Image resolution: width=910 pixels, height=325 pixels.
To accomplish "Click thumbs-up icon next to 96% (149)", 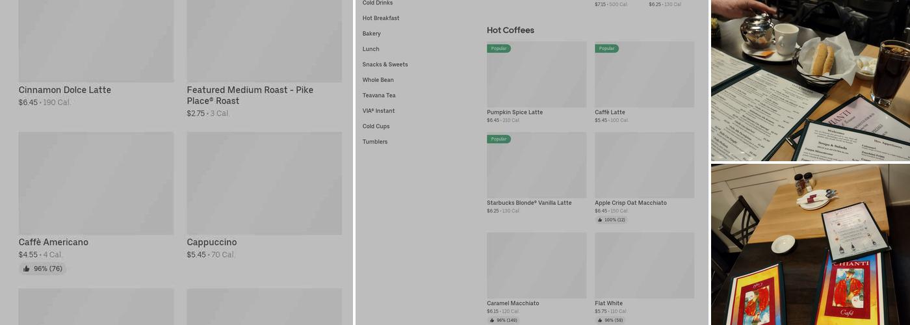I will (492, 320).
